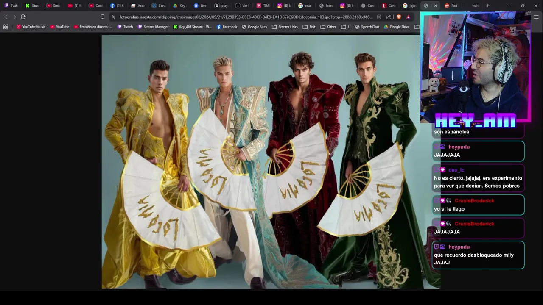Switch to the Google jojos tab
This screenshot has width=543, height=305.
coord(410,6)
